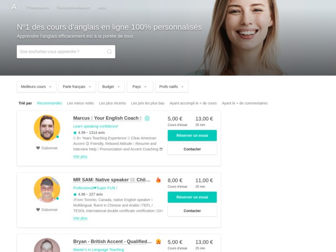336x252 pixels.
Task: Click the search magnifier icon
Action: click(x=109, y=51)
